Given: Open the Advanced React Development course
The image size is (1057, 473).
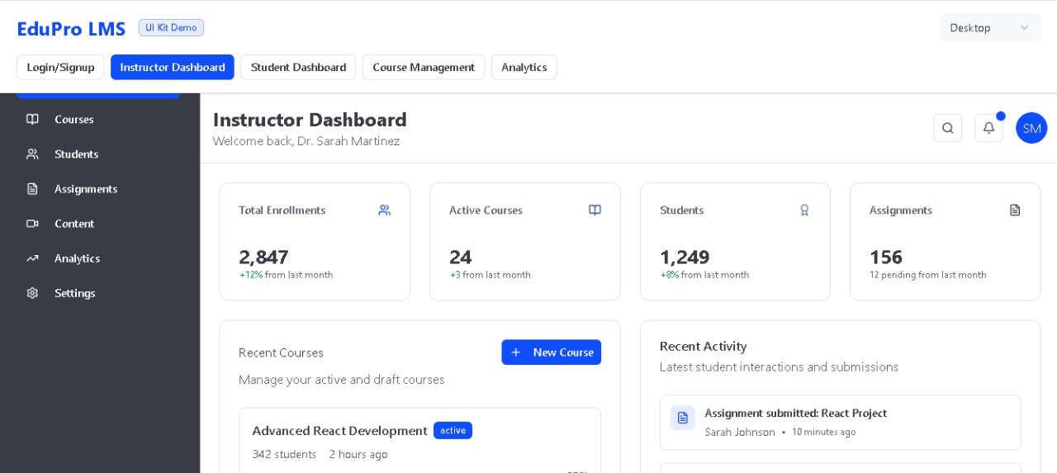Looking at the screenshot, I should pyautogui.click(x=339, y=431).
